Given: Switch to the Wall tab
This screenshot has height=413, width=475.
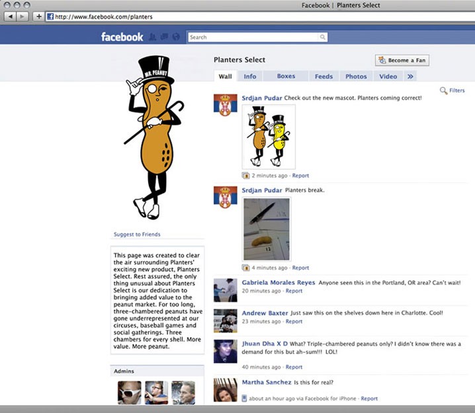Looking at the screenshot, I should point(225,76).
